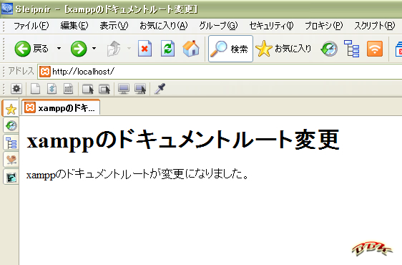Image resolution: width=402 pixels, height=265 pixels.
Task: Click the paragraph xamppのドキュメントルートが変更になりました。
Action: (x=137, y=174)
